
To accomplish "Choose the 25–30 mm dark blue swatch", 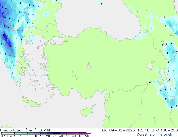I will click(x=56, y=133).
